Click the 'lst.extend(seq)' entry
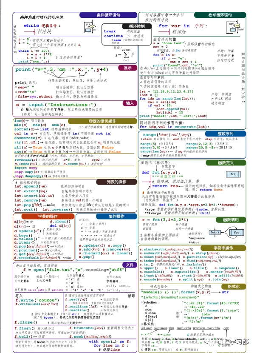The height and width of the screenshot is (353, 257). tap(31, 191)
